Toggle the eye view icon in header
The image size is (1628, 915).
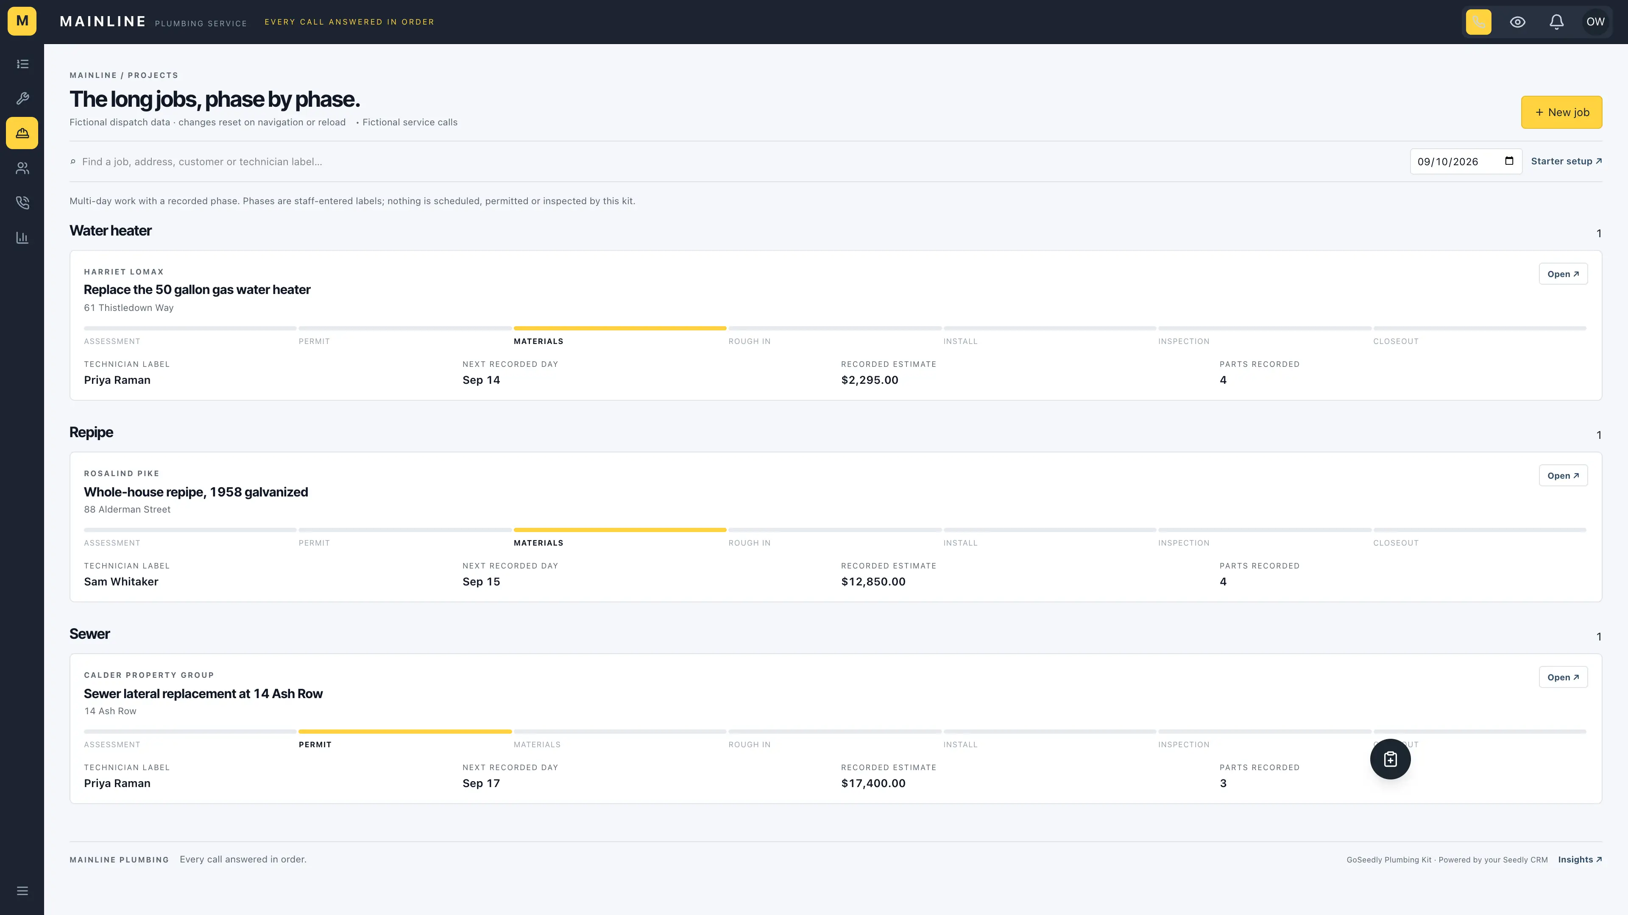click(1517, 22)
